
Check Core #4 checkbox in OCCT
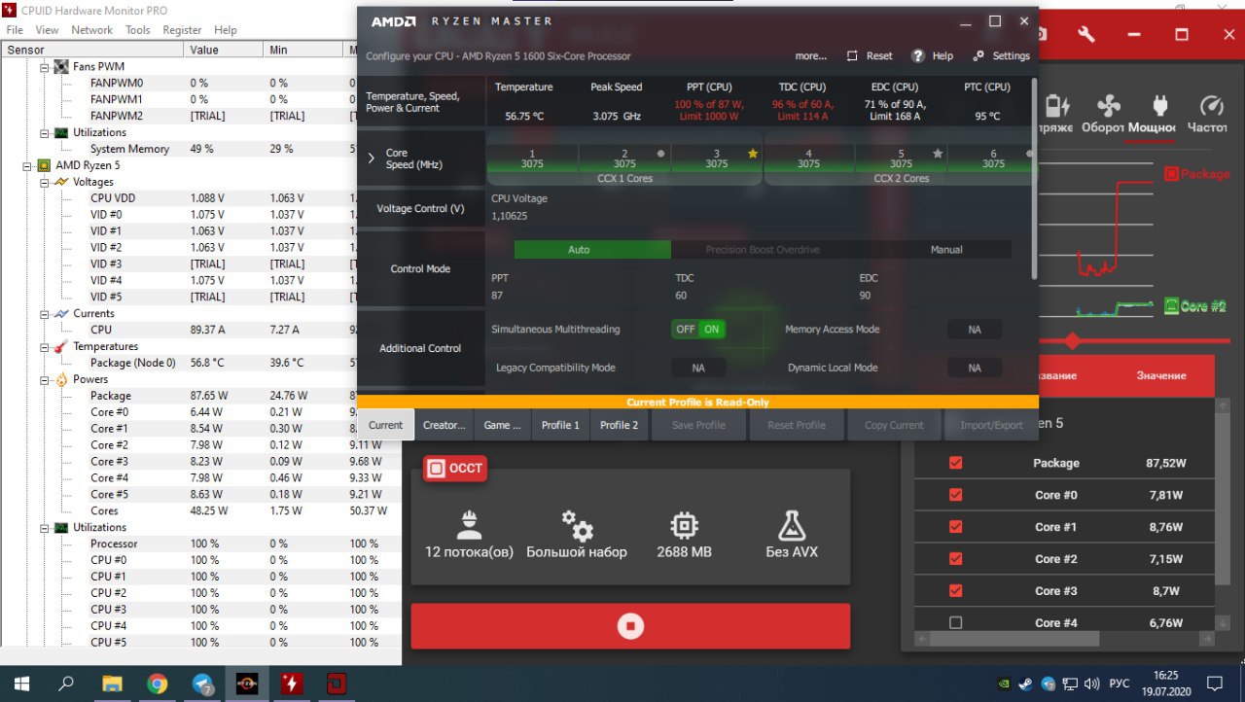click(955, 622)
